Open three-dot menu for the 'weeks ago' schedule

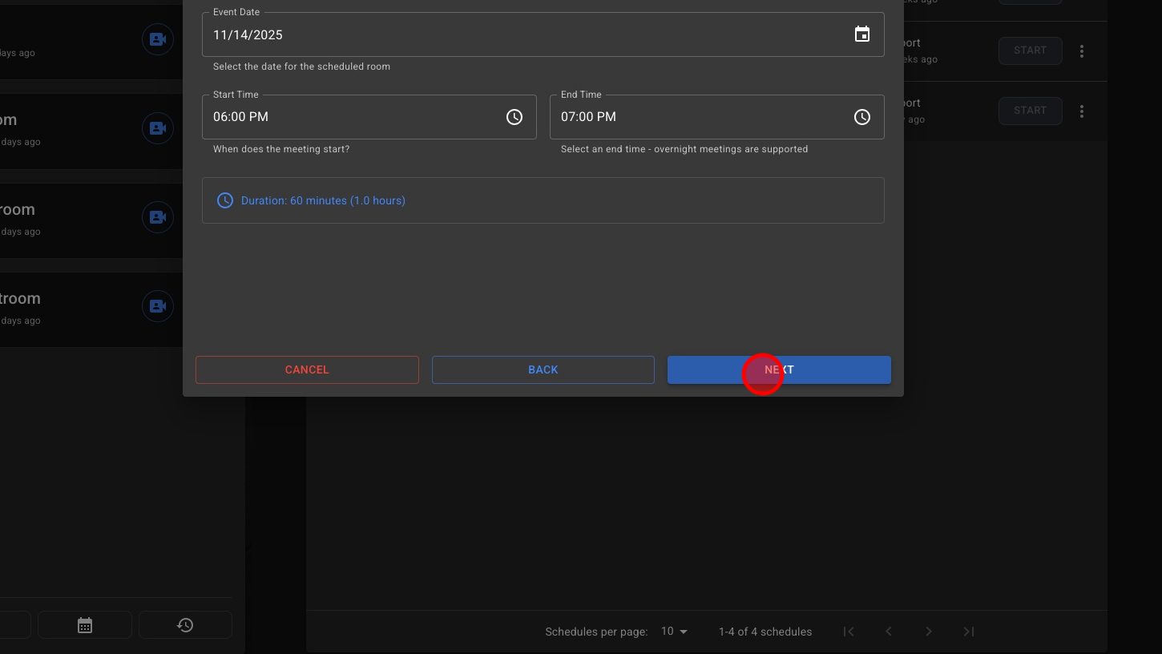coord(1082,51)
